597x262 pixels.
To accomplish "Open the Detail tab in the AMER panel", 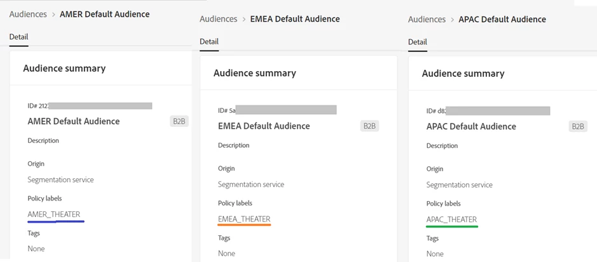I will (x=18, y=37).
